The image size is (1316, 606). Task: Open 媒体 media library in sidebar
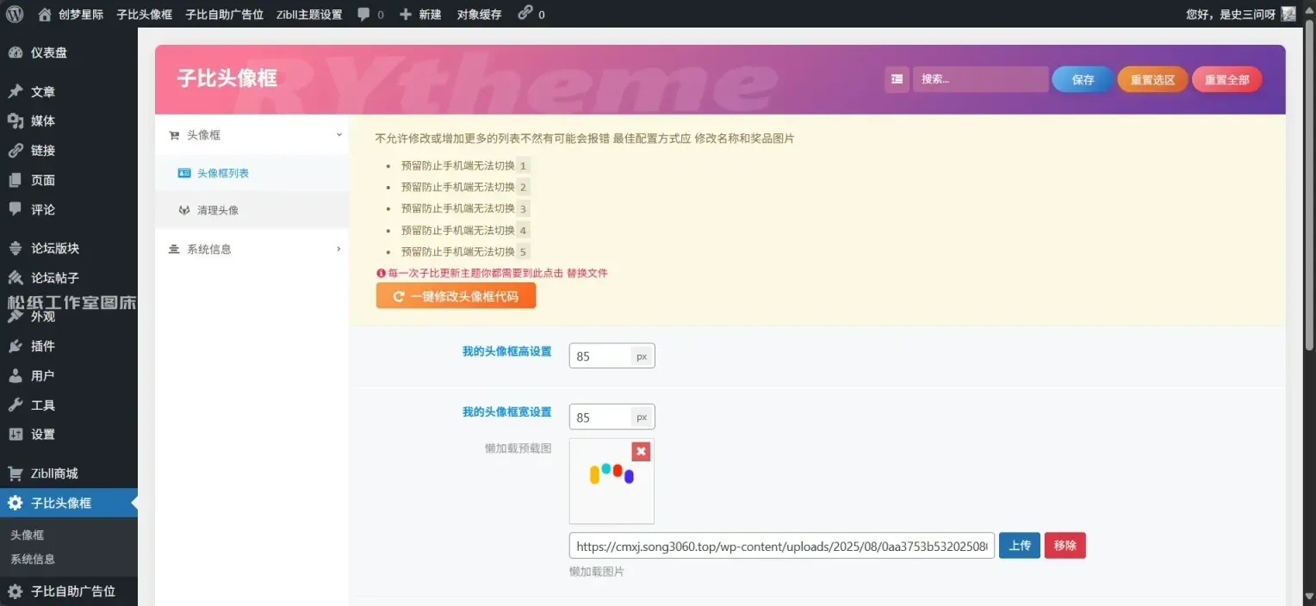coord(42,121)
